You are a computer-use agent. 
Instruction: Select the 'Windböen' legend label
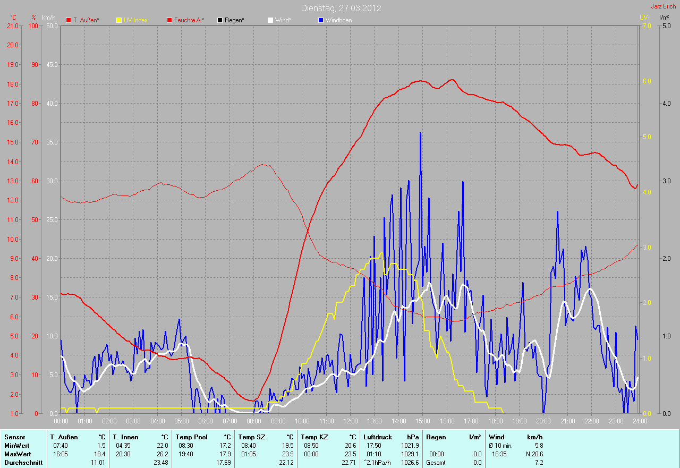[x=338, y=20]
